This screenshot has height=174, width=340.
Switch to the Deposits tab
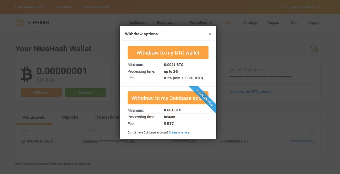coord(70,117)
